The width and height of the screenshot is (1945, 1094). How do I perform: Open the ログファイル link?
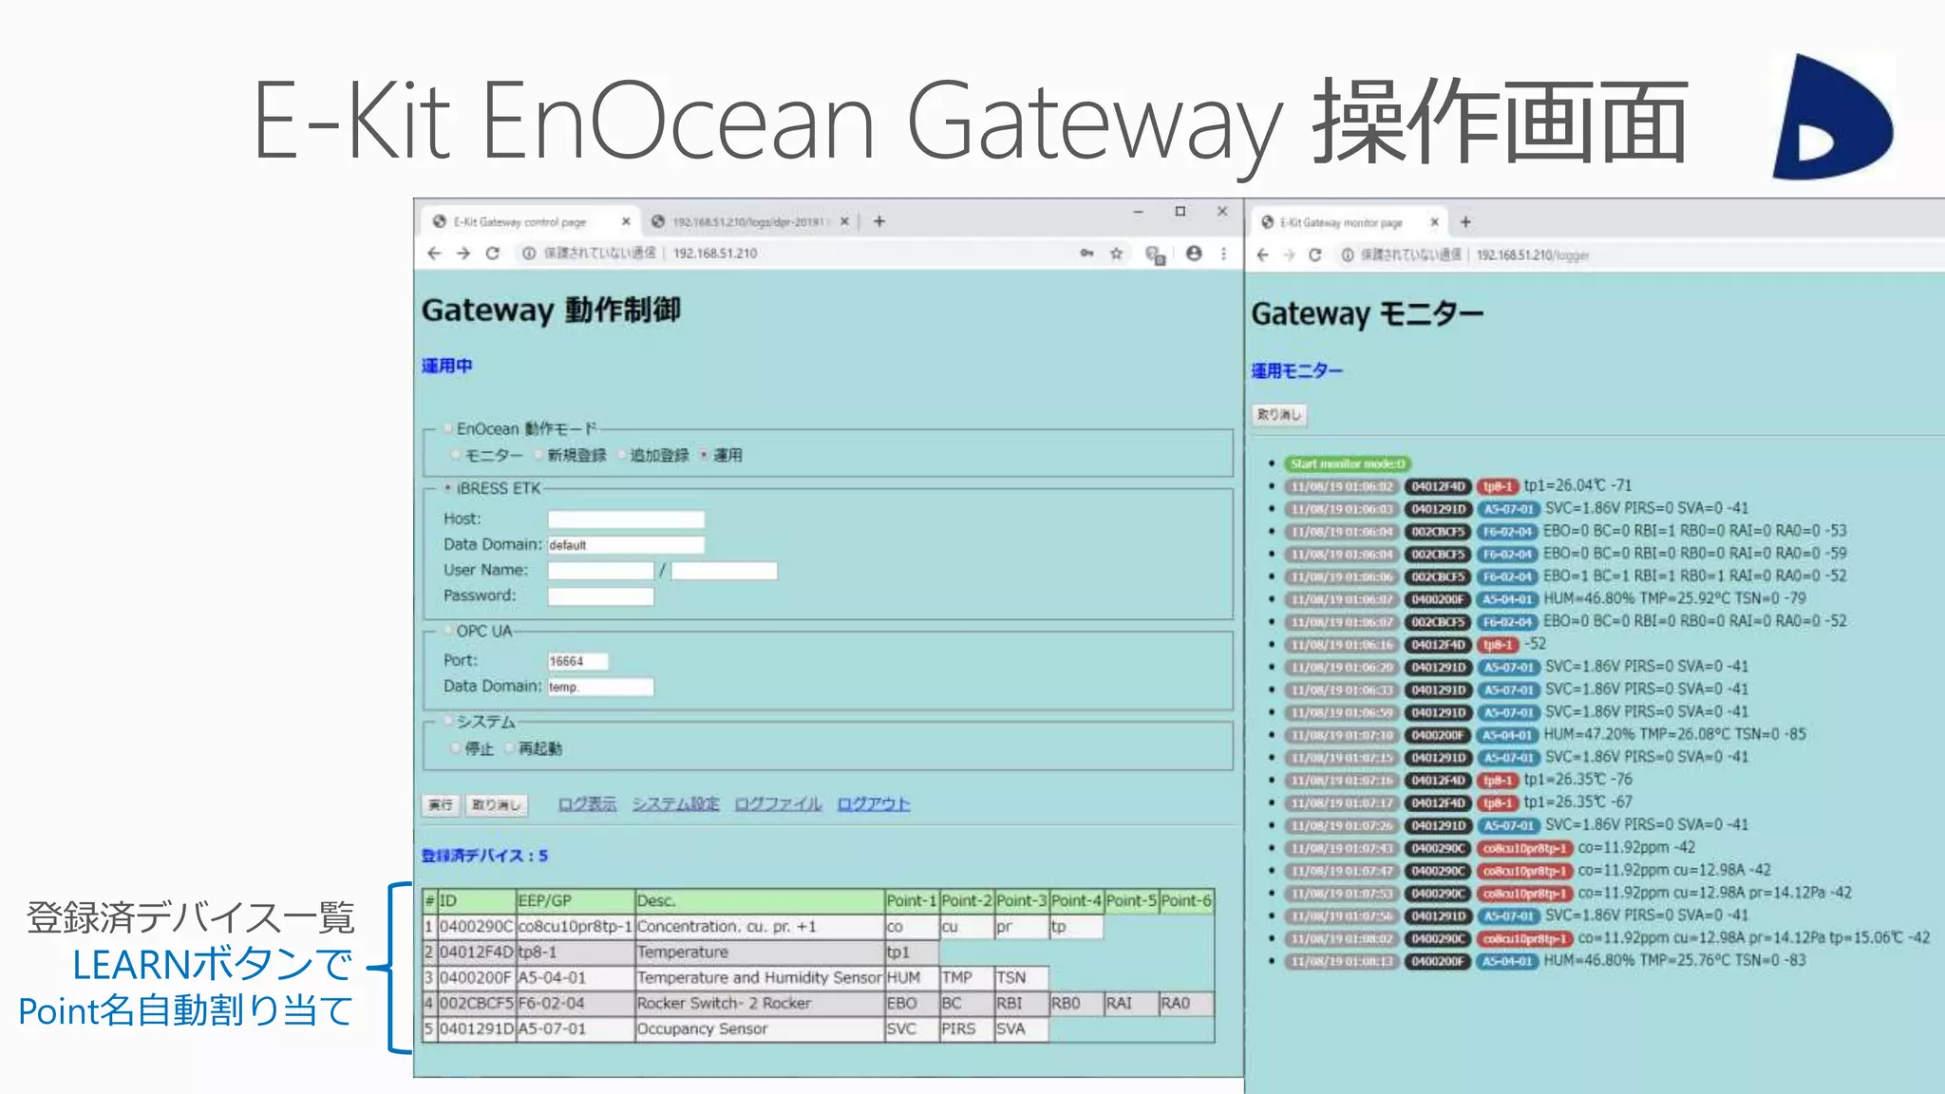coord(779,804)
